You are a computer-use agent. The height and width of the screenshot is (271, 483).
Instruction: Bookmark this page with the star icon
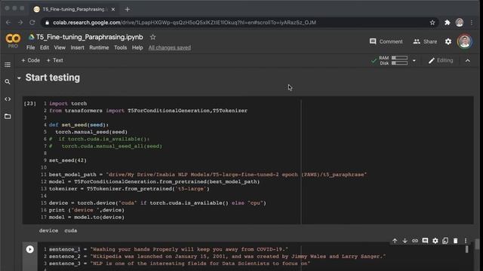click(432, 23)
